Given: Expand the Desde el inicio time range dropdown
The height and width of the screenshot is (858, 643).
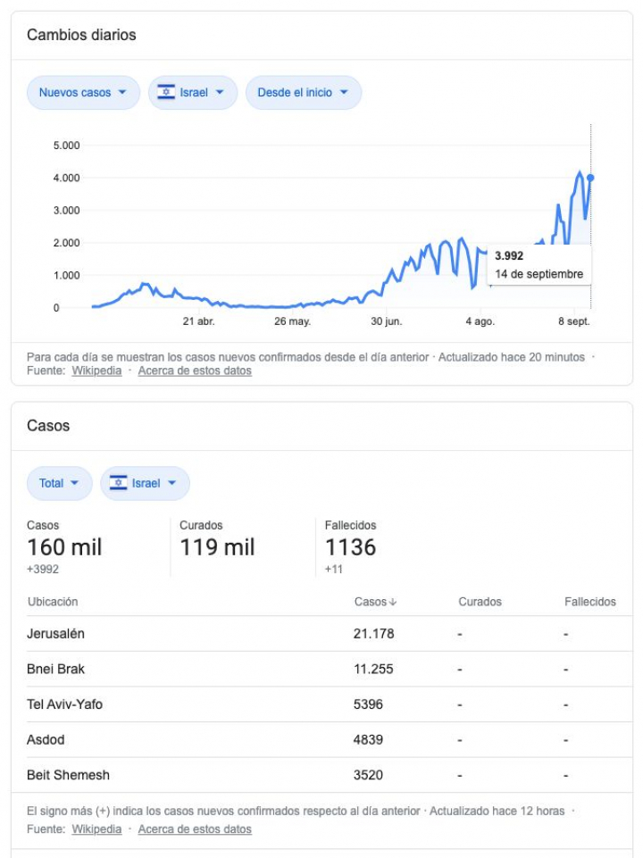Looking at the screenshot, I should [x=303, y=93].
